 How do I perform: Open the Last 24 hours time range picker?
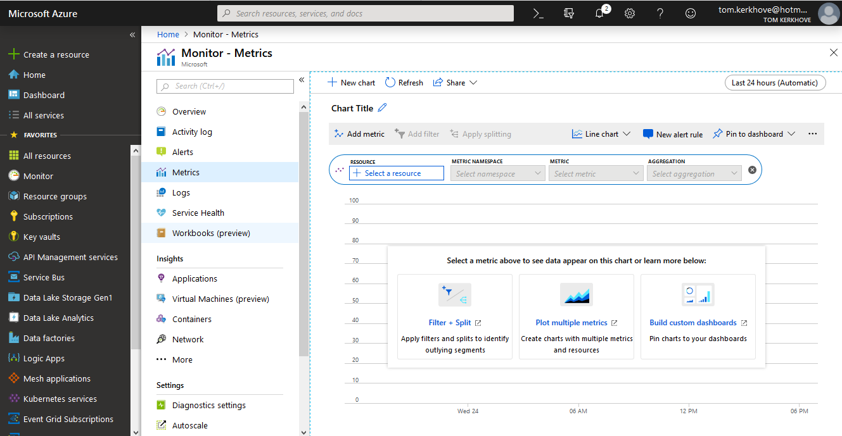775,83
